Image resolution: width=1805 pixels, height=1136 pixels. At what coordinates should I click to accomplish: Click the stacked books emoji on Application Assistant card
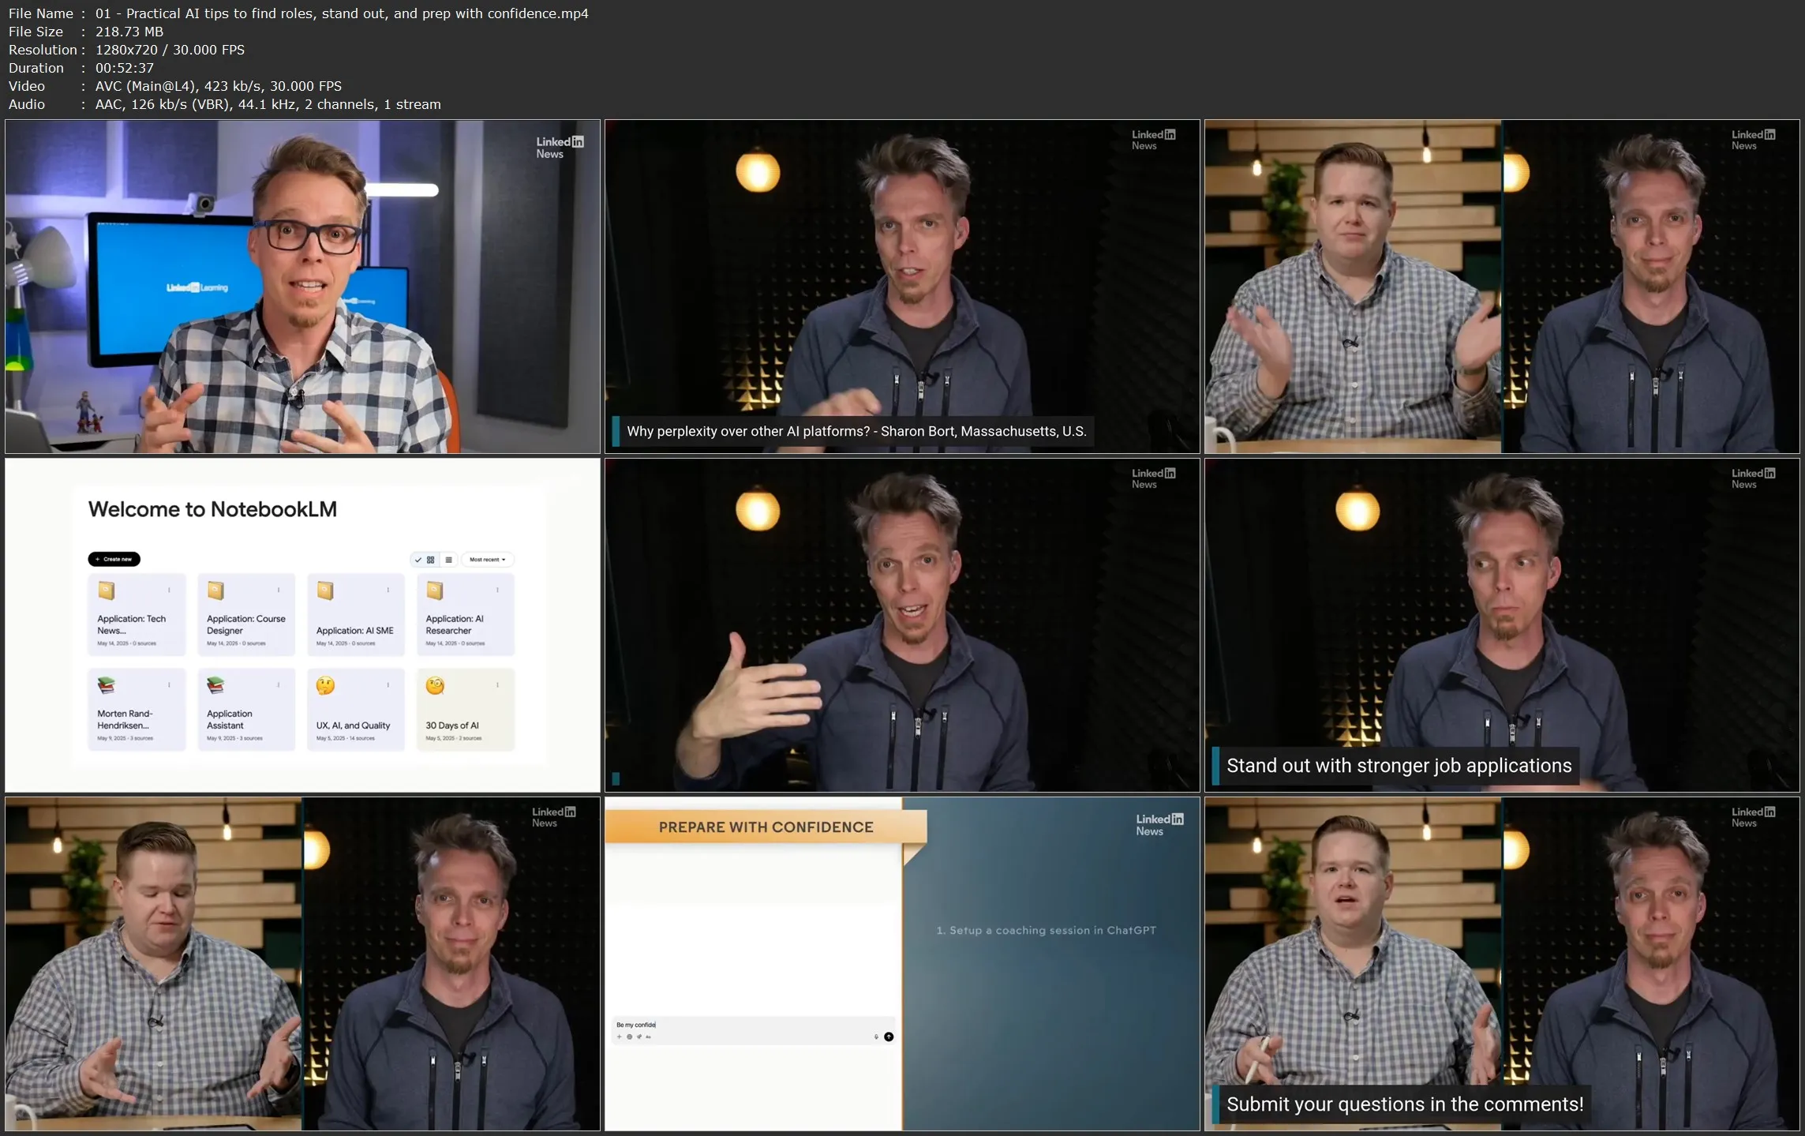coord(215,685)
